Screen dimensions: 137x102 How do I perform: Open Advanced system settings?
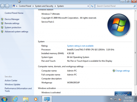[16, 32]
